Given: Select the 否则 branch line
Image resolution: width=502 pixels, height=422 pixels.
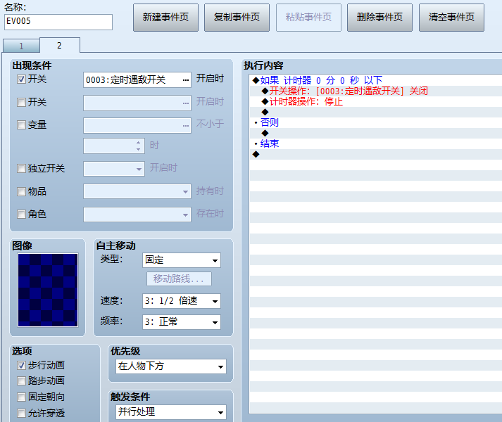Looking at the screenshot, I should tap(376, 122).
